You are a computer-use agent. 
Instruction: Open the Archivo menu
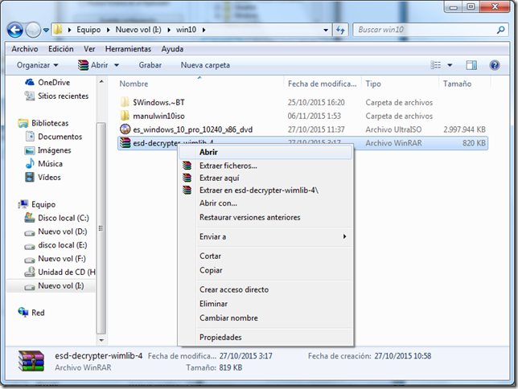point(25,49)
